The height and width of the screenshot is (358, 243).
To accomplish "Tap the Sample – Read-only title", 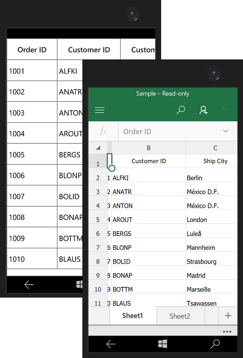I will click(x=163, y=93).
